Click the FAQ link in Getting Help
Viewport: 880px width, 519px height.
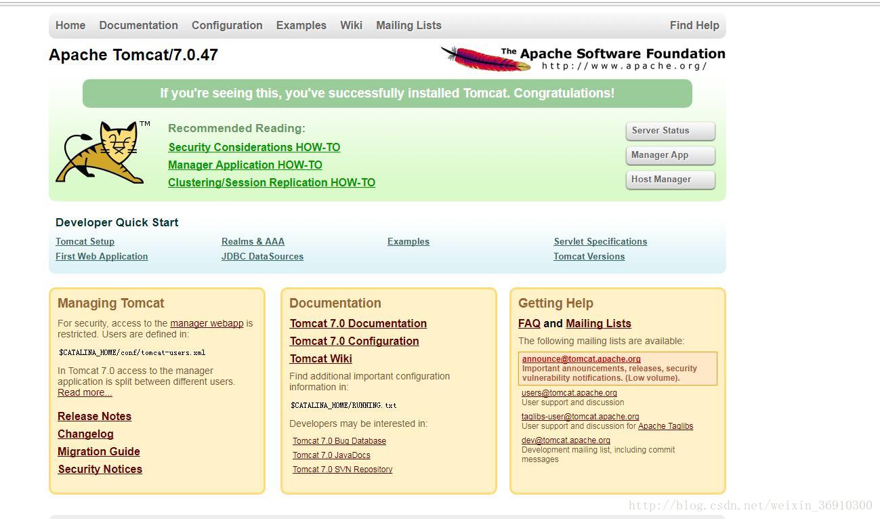click(529, 323)
